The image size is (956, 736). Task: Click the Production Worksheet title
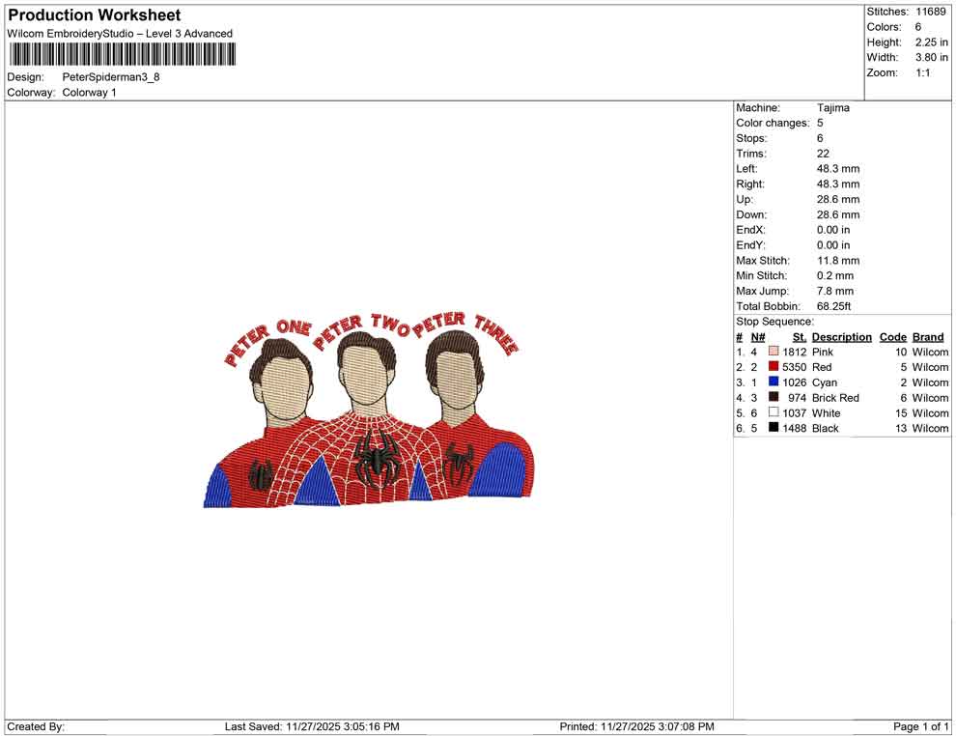tap(94, 14)
